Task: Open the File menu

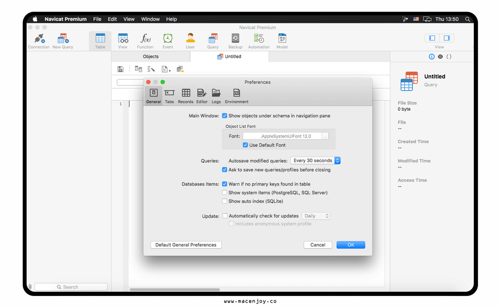Action: point(97,19)
